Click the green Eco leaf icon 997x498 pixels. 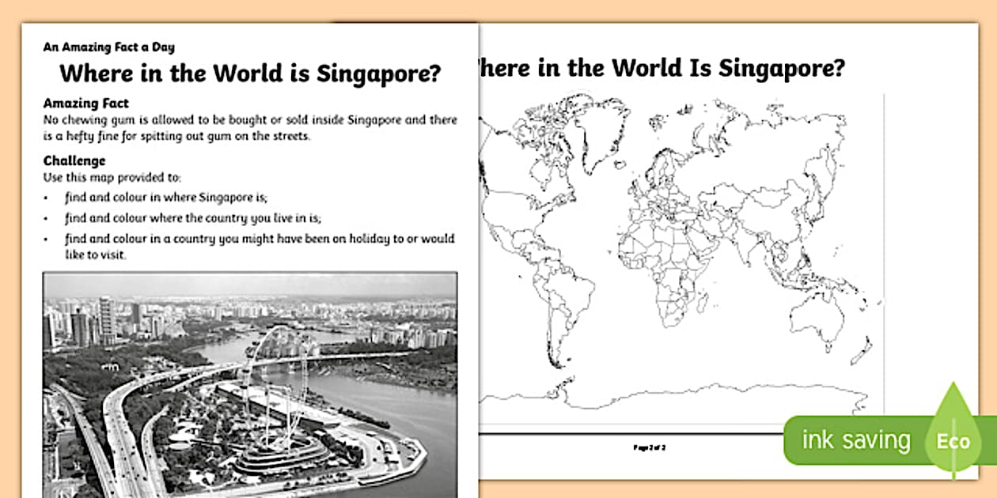[954, 441]
